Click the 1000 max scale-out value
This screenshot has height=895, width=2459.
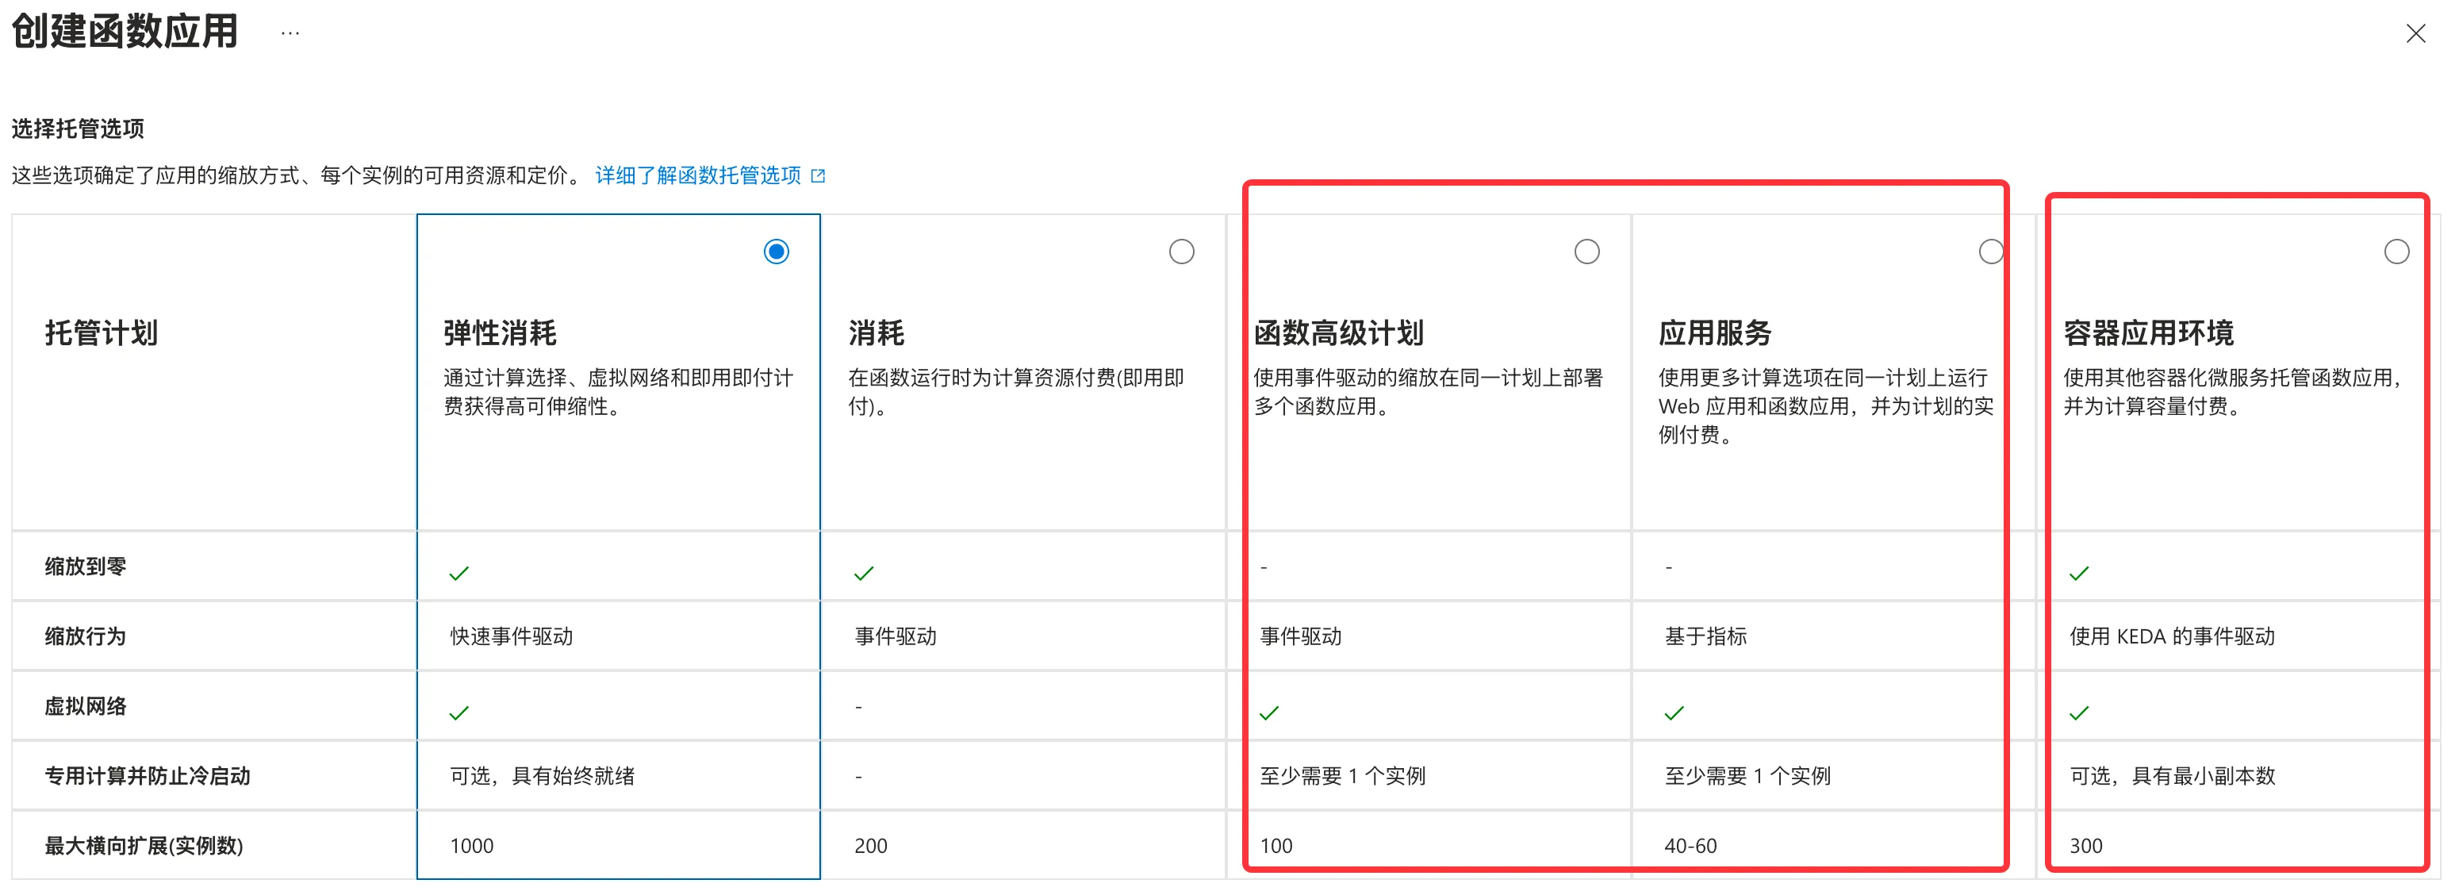pyautogui.click(x=471, y=845)
